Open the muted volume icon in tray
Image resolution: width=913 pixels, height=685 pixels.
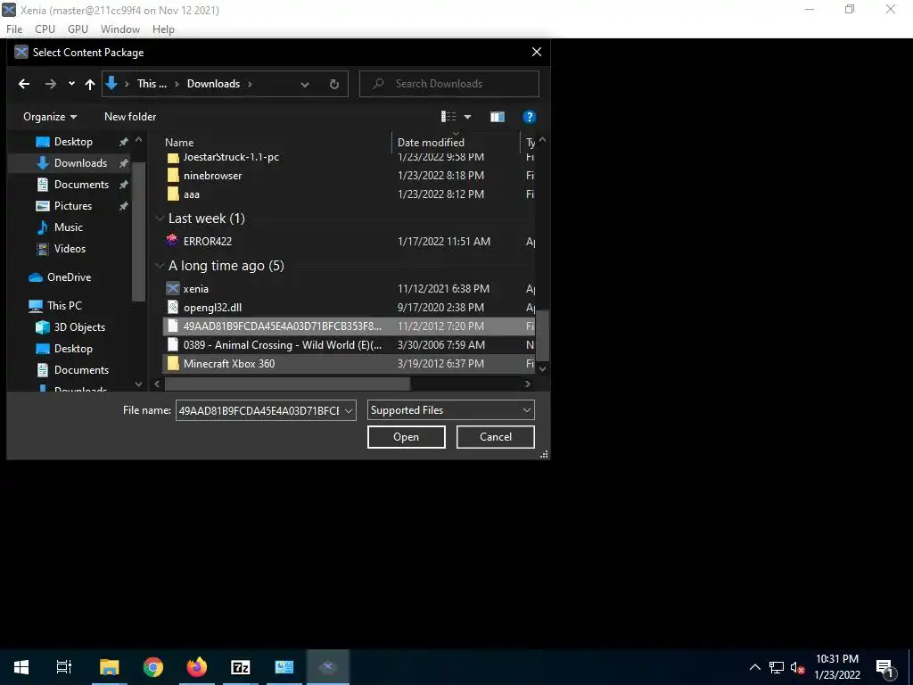pyautogui.click(x=797, y=667)
